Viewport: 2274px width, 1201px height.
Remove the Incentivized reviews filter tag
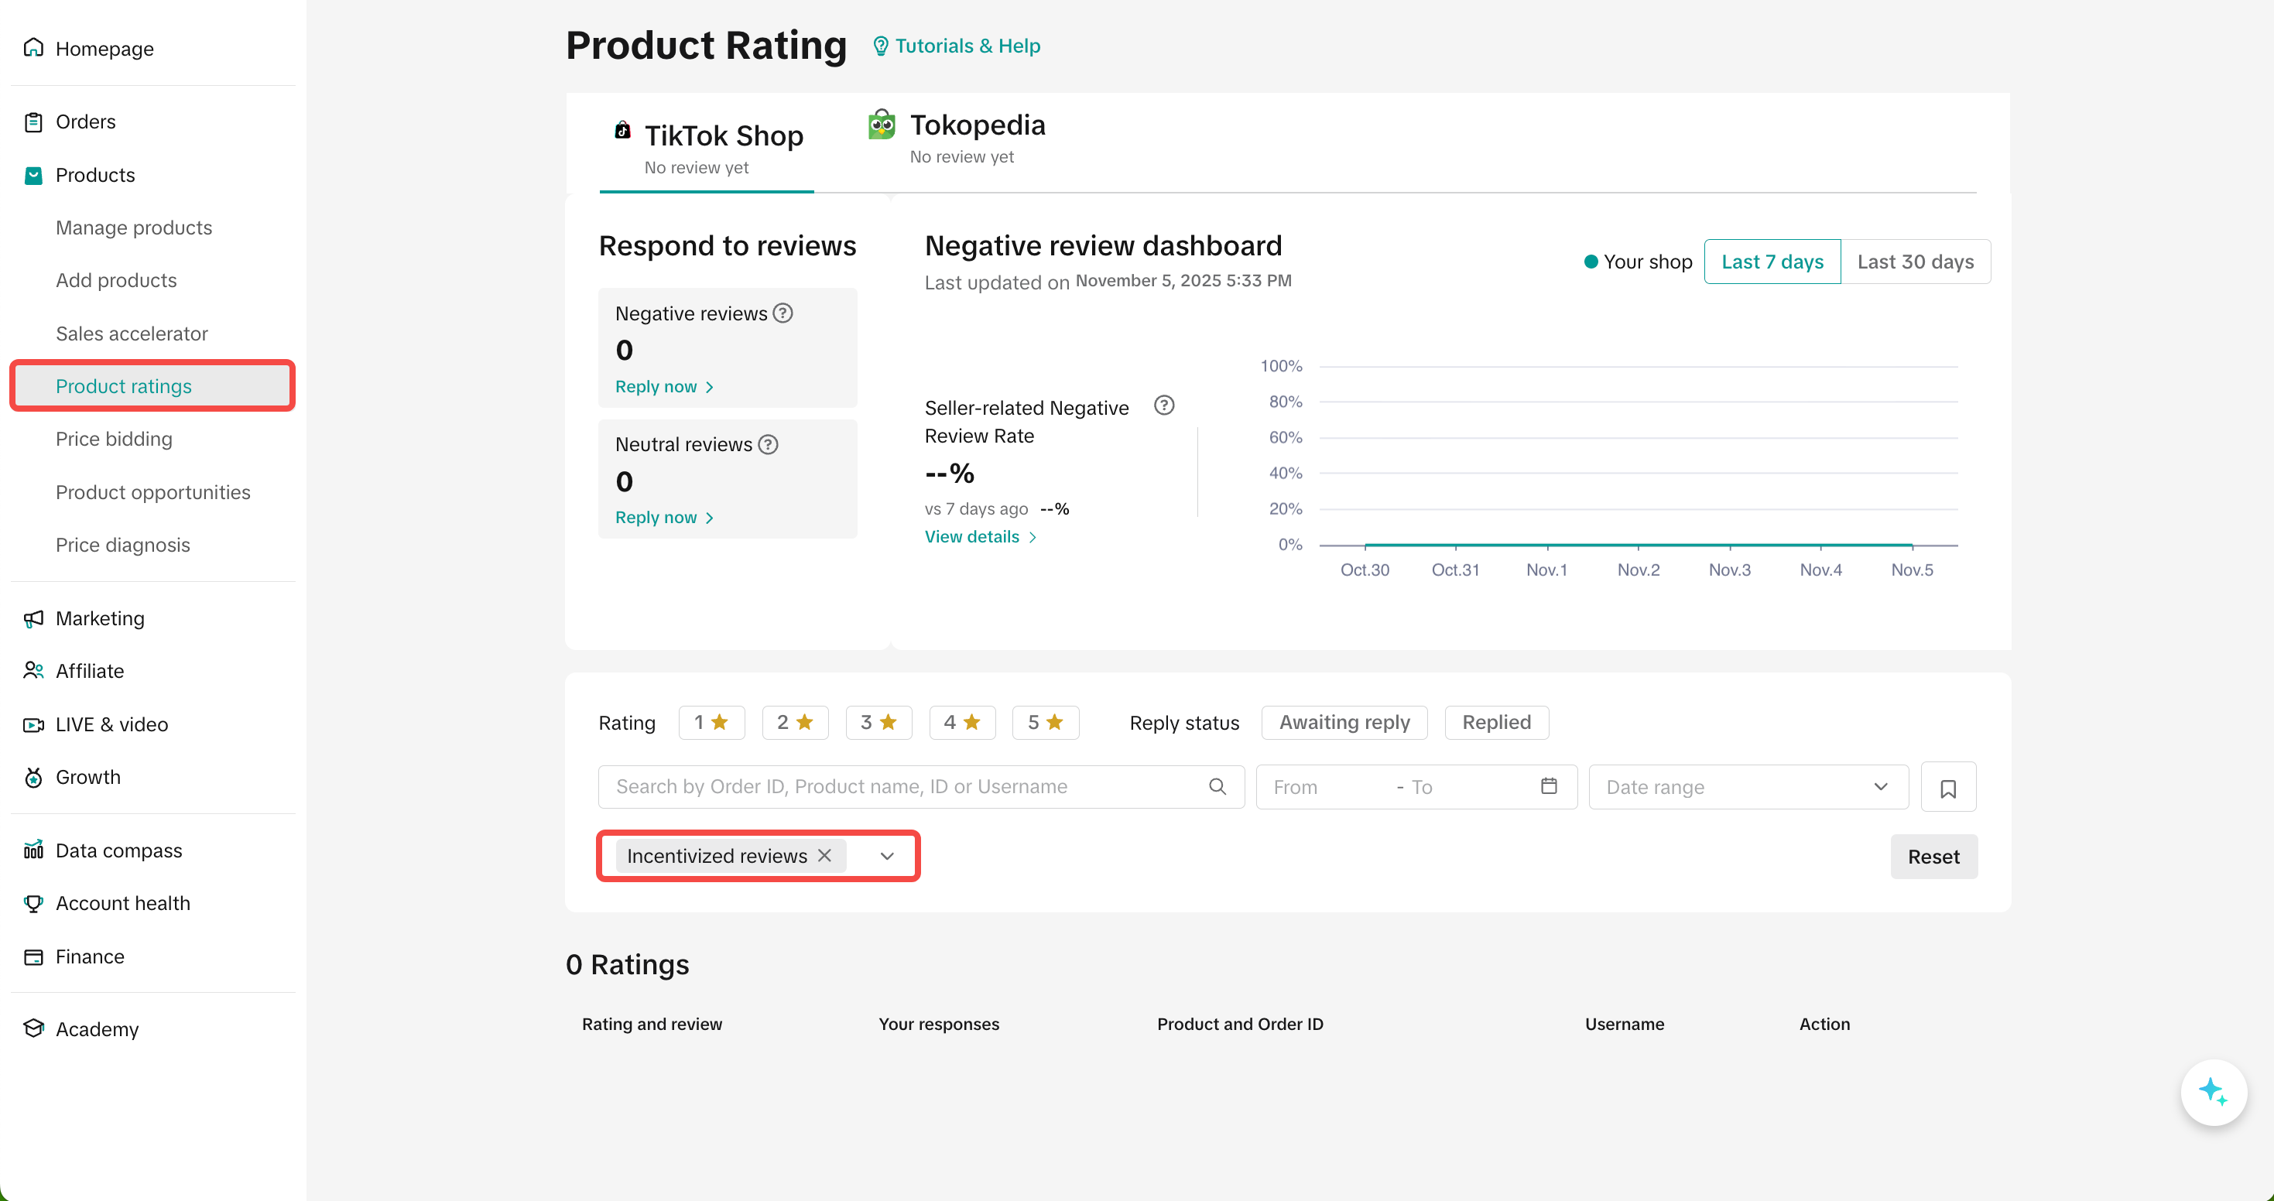824,855
